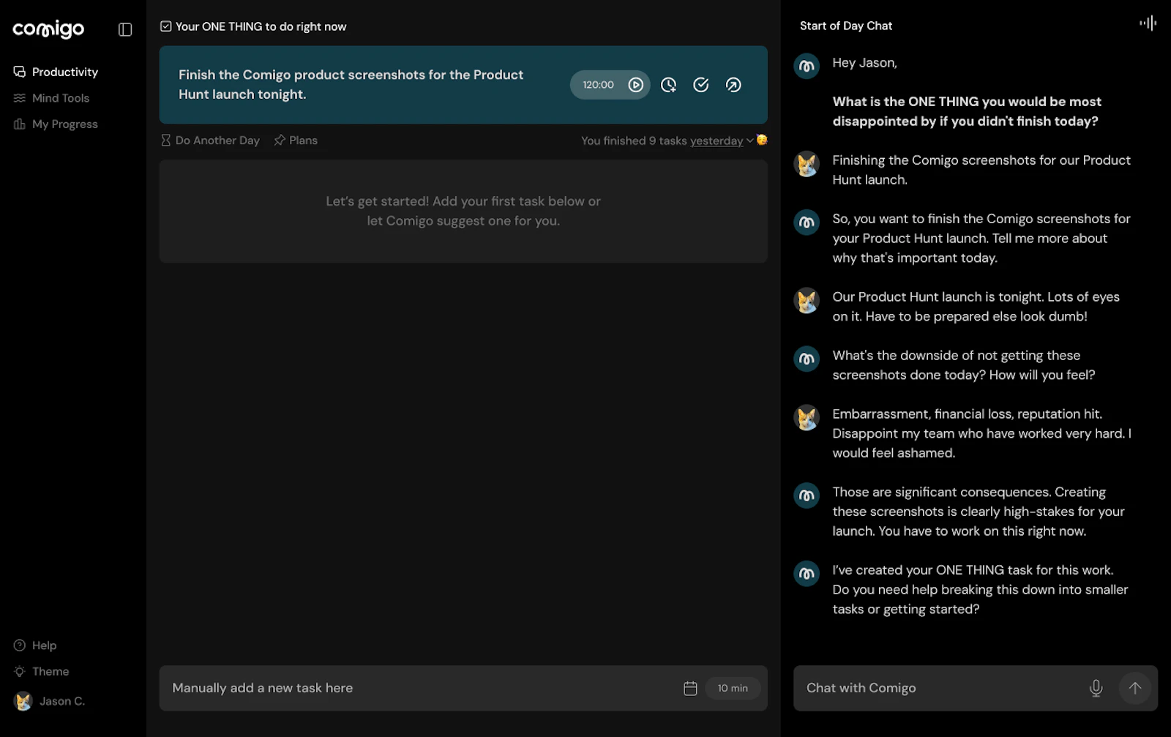
Task: Click user avatar beside 'Our Product Hunt launch'
Action: pyautogui.click(x=807, y=301)
